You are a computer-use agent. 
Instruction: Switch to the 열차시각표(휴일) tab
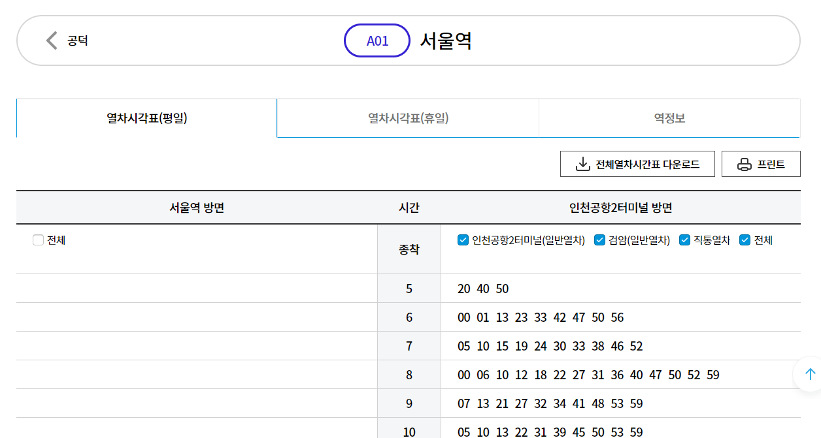click(407, 117)
